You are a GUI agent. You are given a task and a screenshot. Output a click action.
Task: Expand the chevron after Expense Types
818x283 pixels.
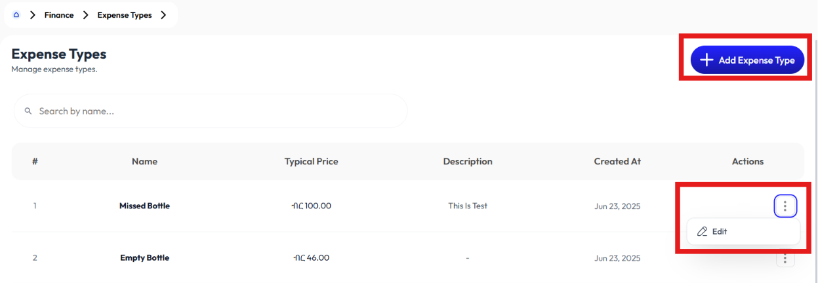[x=163, y=15]
